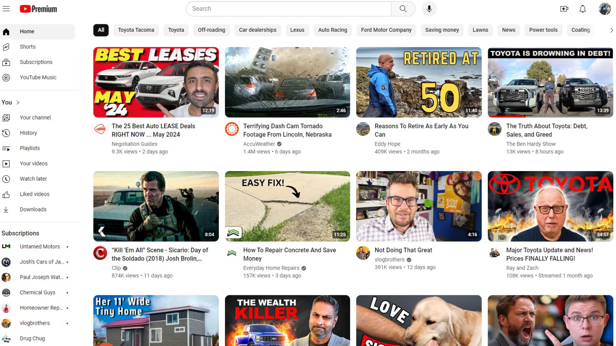This screenshot has height=346, width=616.
Task: Click the YouTube Music icon
Action: [6, 77]
